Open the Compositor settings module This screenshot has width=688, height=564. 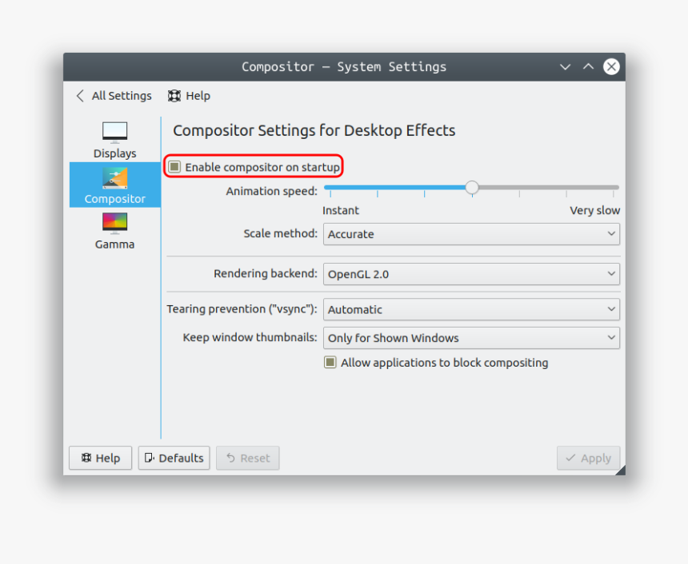114,185
